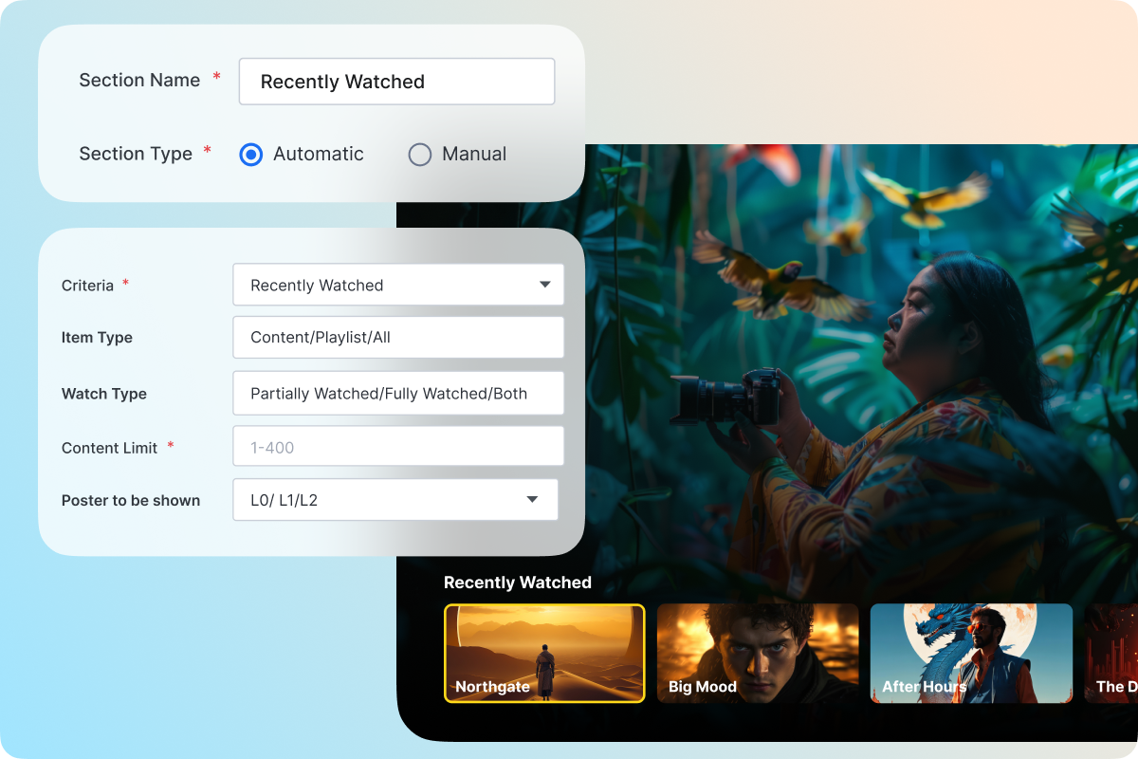1138x759 pixels.
Task: Click the Manual option label
Action: (474, 154)
